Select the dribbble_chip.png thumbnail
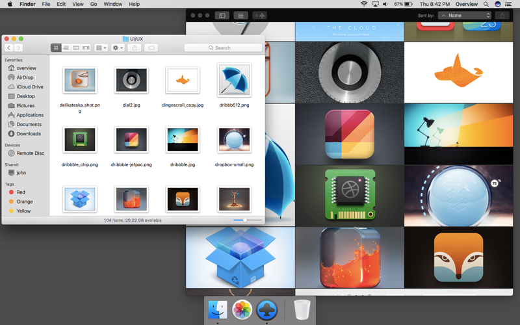Screen dimensions: 520x325 [80, 140]
